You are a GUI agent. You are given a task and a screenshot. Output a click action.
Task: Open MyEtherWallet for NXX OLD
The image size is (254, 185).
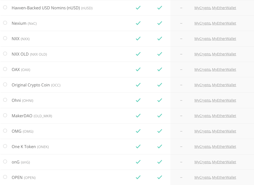coord(224,54)
